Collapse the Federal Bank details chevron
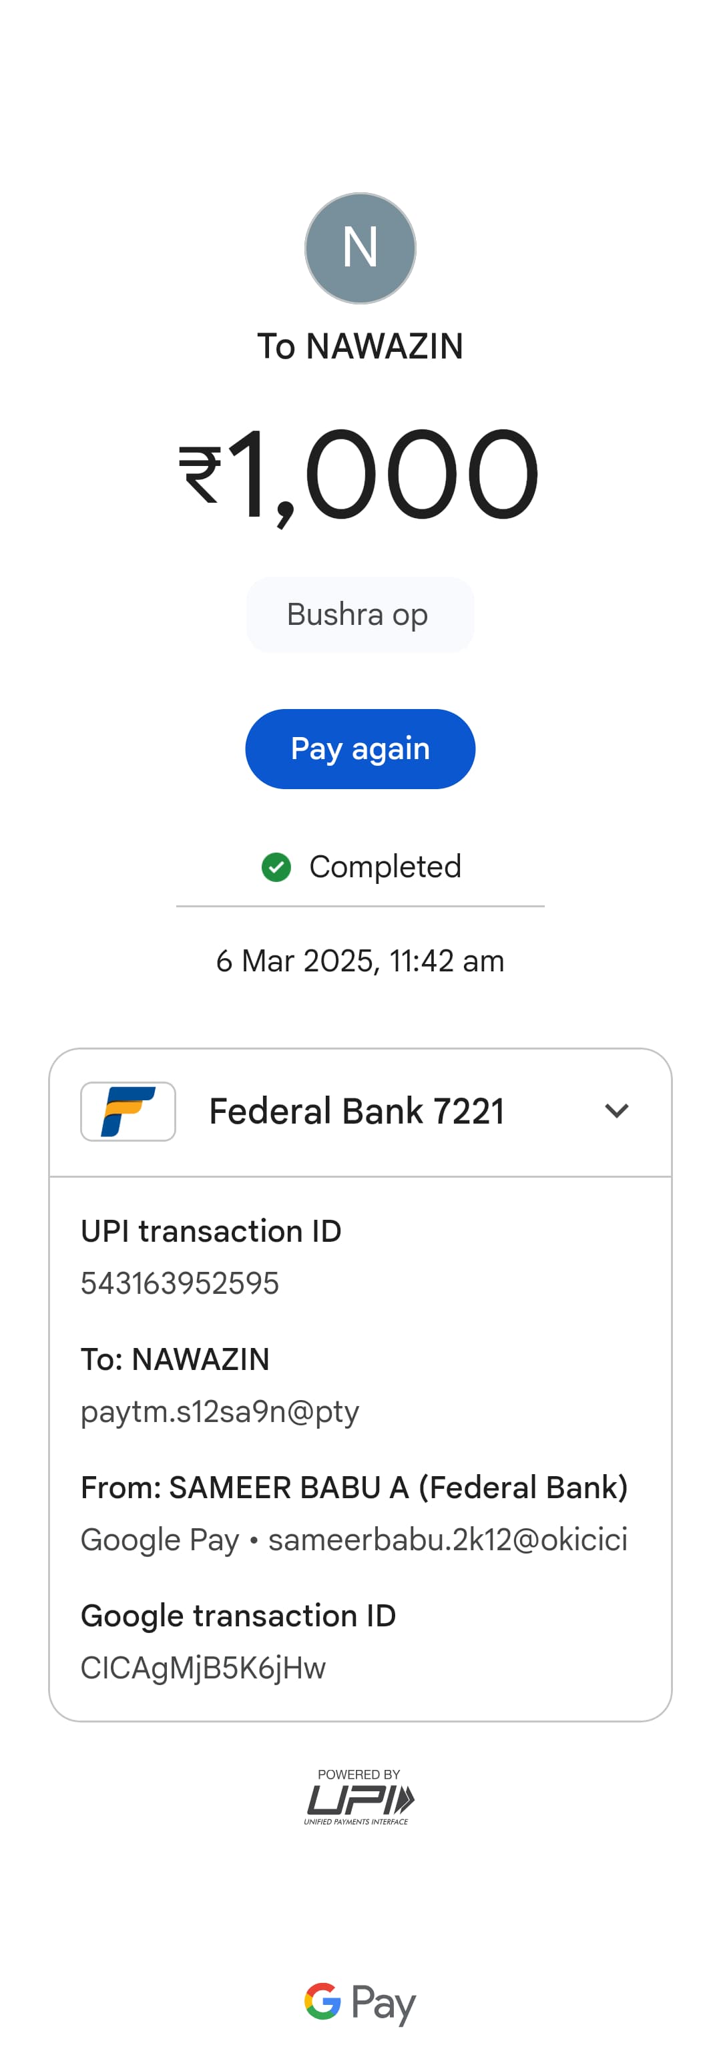 point(616,1110)
